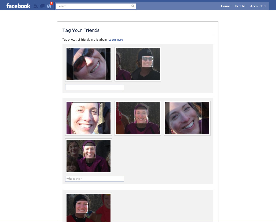Open the notifications globe icon

click(49, 6)
